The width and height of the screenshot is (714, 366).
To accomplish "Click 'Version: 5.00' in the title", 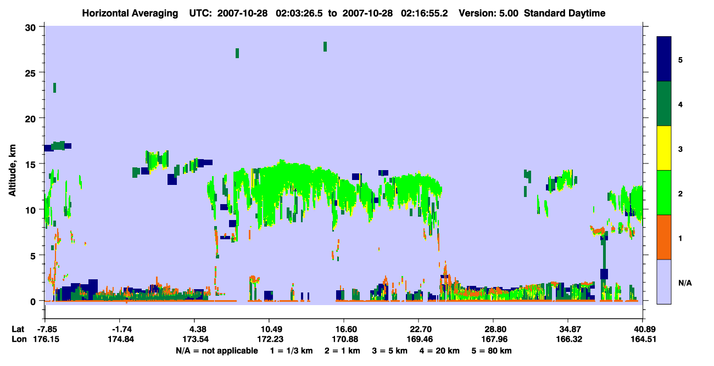I will tap(489, 13).
